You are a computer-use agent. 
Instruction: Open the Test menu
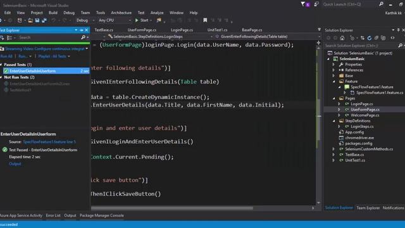[141, 13]
